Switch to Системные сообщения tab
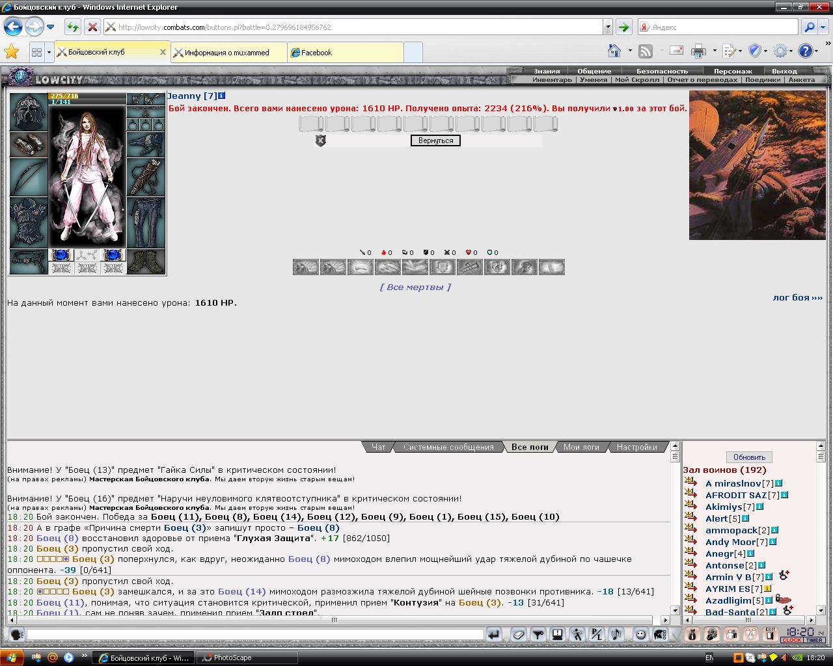This screenshot has height=666, width=833. pyautogui.click(x=448, y=447)
